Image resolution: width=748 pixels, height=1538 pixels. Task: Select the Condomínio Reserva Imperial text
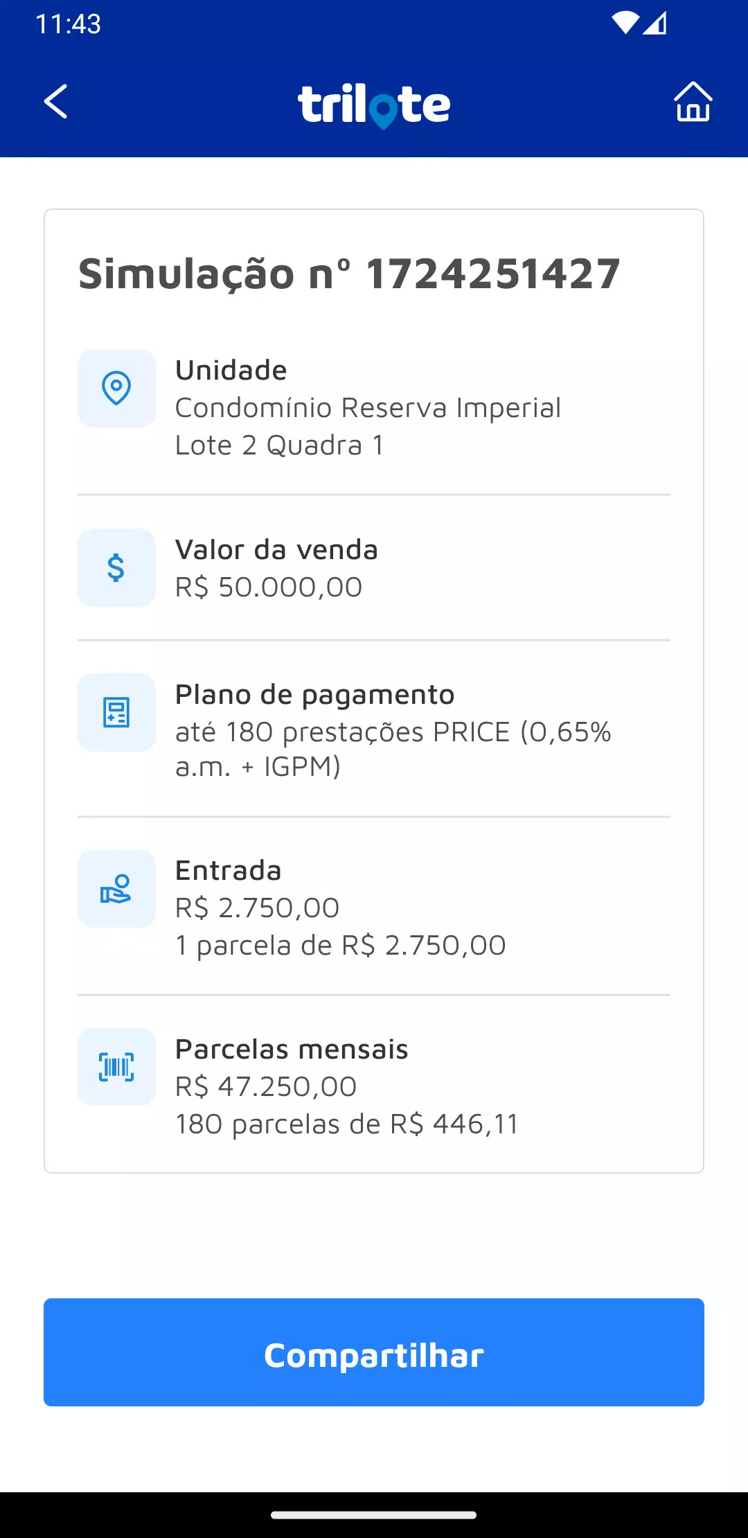point(368,408)
